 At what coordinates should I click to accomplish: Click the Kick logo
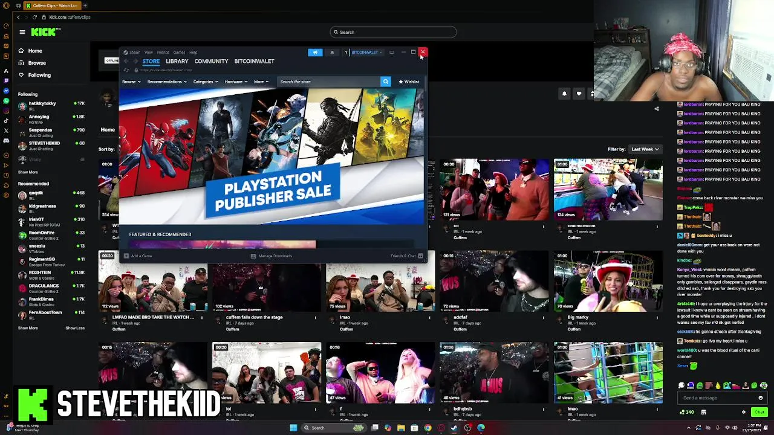tap(46, 32)
